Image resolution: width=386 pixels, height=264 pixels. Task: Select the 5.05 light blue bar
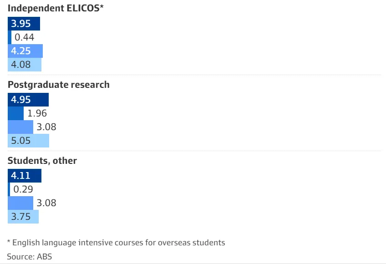(29, 141)
